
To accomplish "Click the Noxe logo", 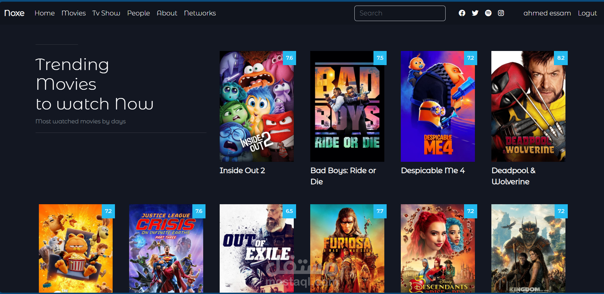I will 14,13.
